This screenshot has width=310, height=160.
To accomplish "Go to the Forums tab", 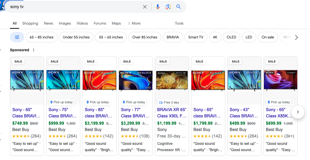I will click(100, 23).
